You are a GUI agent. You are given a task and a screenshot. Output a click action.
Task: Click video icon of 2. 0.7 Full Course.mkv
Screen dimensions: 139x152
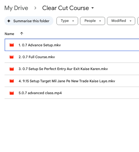pyautogui.click(x=12, y=57)
